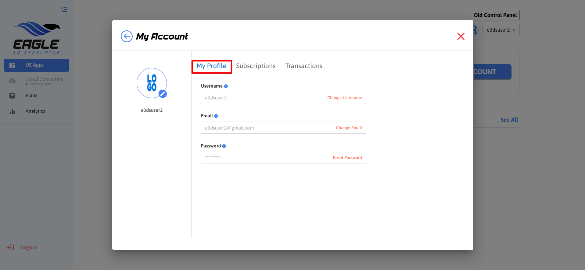Click the profile logo avatar image
The height and width of the screenshot is (270, 585).
click(152, 83)
